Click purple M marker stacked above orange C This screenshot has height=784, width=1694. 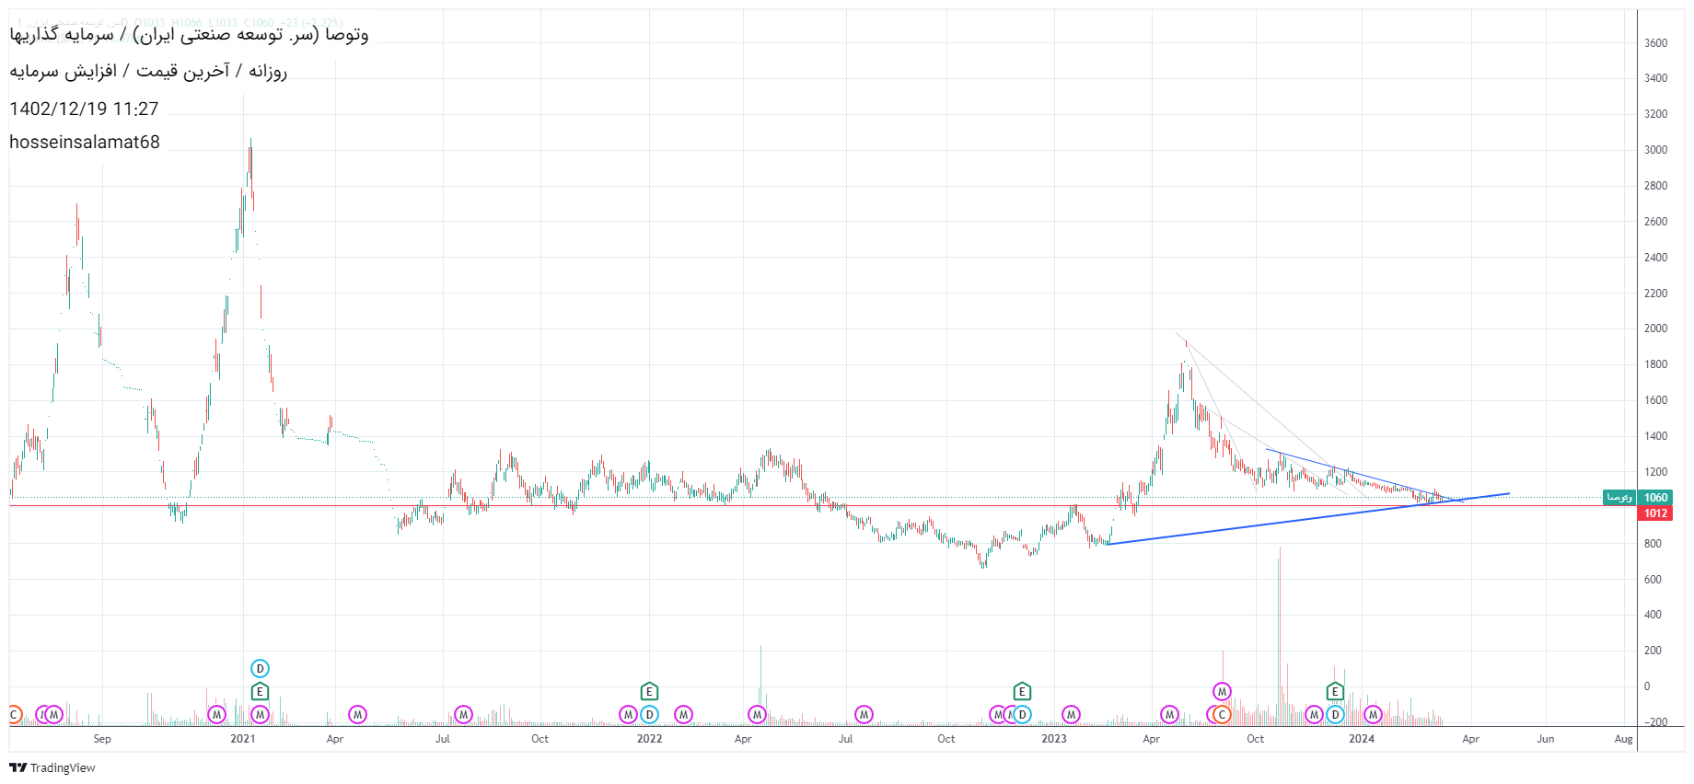pyautogui.click(x=1222, y=692)
